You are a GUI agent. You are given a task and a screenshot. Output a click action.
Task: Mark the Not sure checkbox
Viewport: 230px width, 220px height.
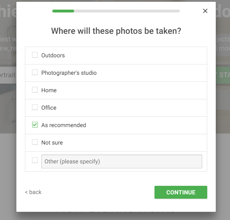tap(35, 142)
